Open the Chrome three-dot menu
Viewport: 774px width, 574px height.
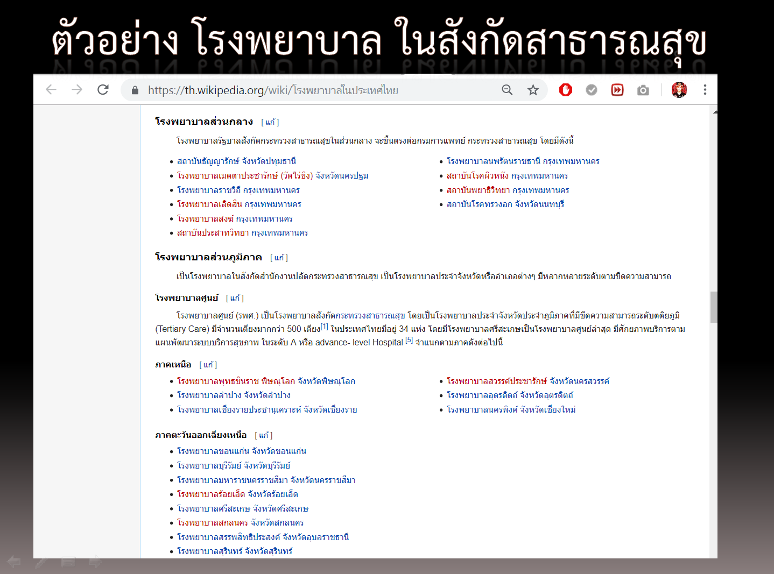(705, 89)
